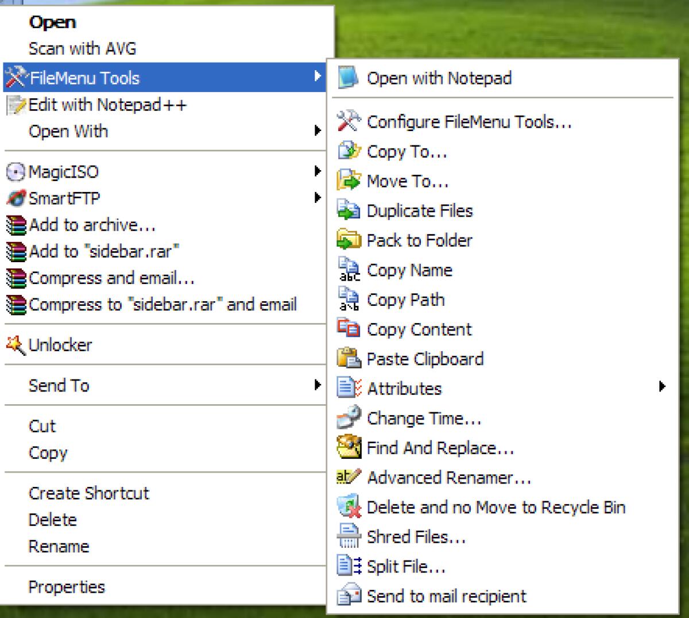
Task: Click the Copy To... label
Action: point(407,152)
